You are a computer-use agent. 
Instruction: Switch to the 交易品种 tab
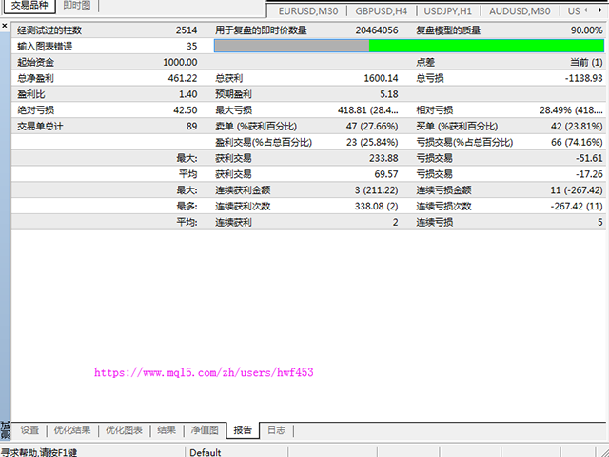coord(29,5)
